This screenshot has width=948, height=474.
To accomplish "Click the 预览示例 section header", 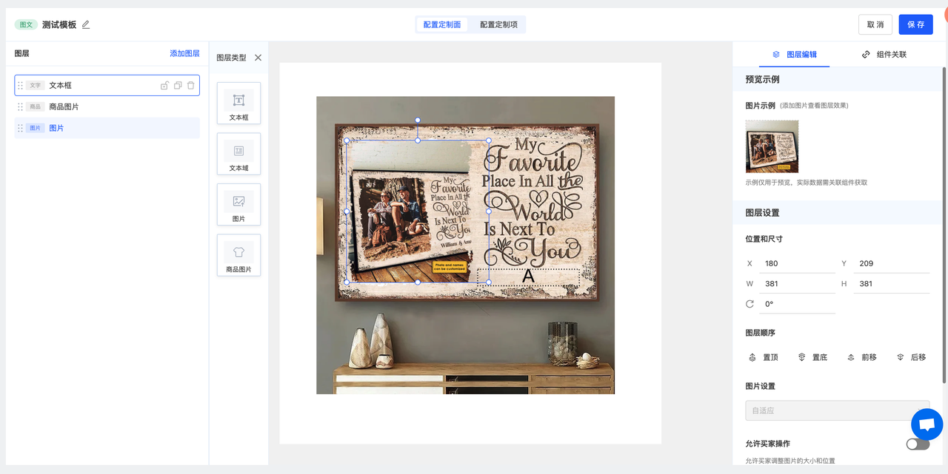I will point(837,79).
